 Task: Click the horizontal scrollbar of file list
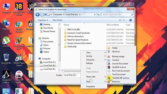coord(72,70)
